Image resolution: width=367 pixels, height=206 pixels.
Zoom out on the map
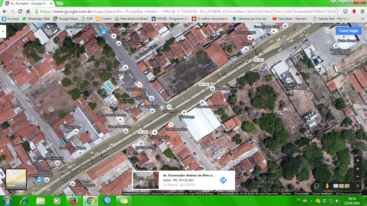click(x=358, y=176)
